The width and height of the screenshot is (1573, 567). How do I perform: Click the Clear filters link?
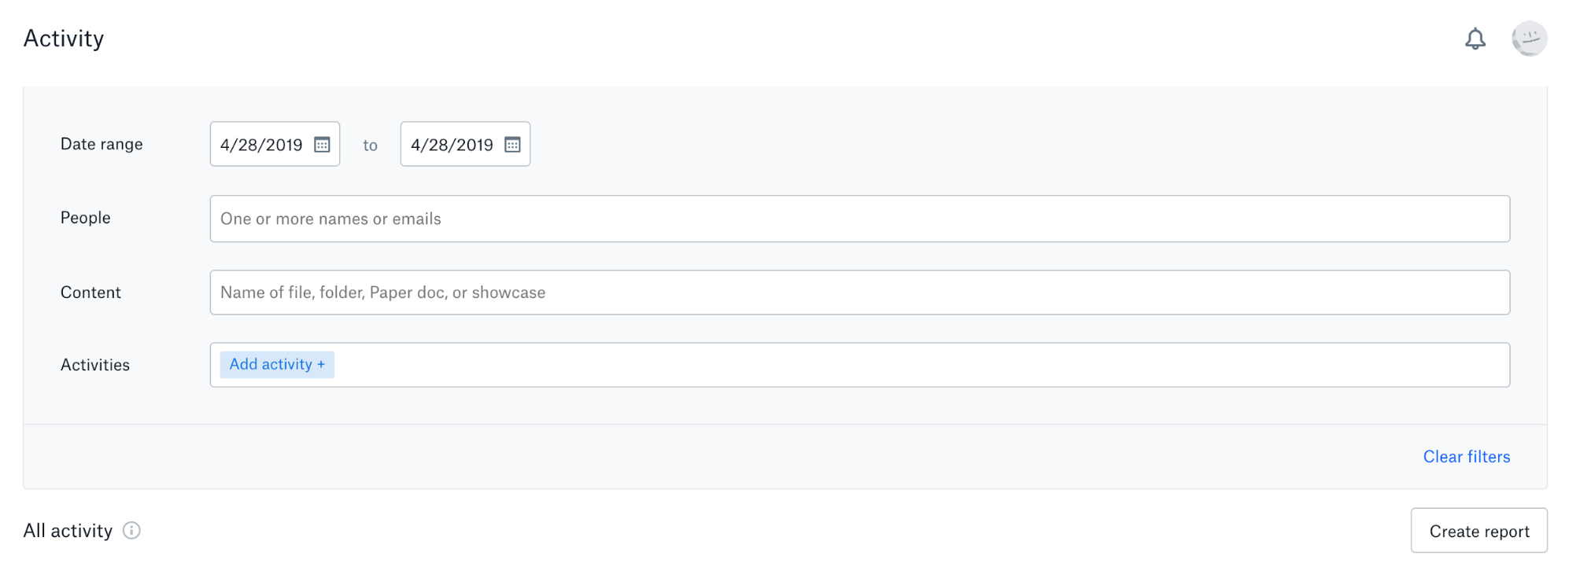click(1466, 456)
